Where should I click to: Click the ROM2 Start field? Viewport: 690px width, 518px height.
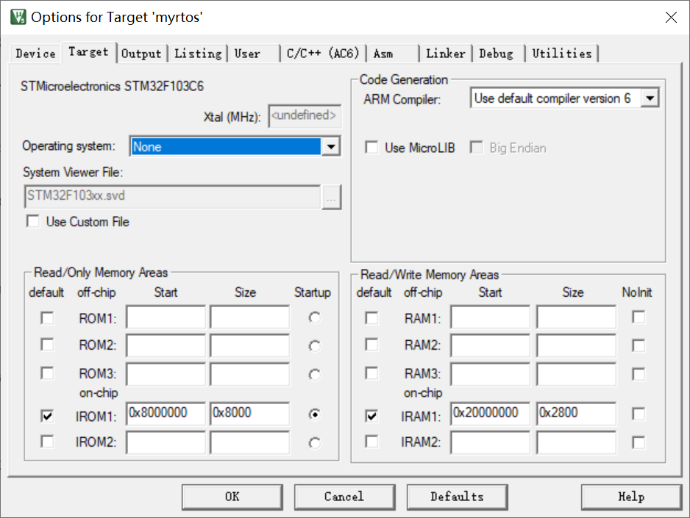[166, 345]
